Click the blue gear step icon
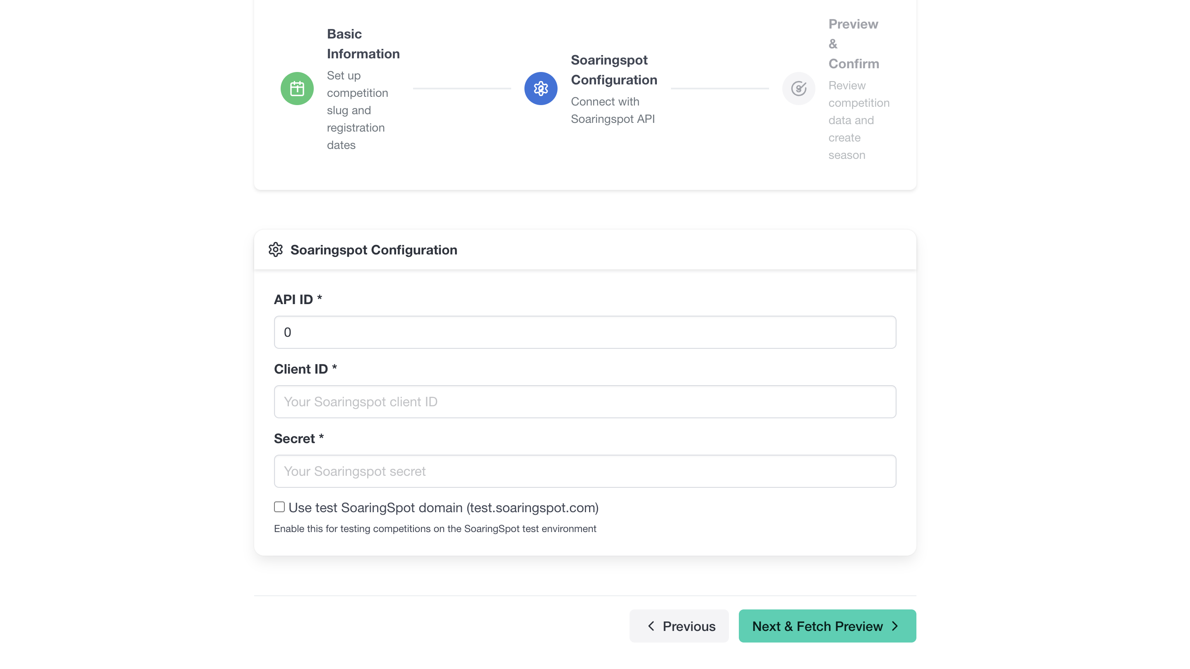 click(541, 88)
